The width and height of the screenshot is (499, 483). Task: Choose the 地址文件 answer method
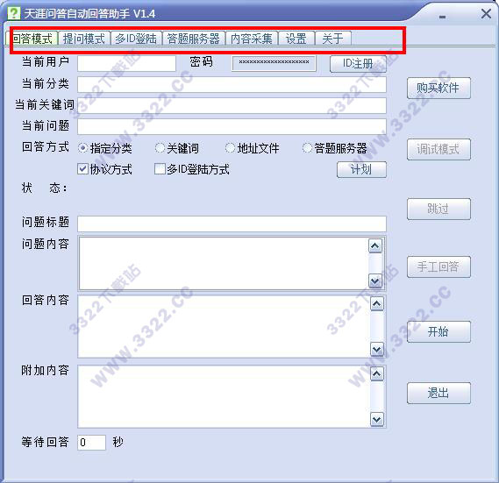coord(230,148)
